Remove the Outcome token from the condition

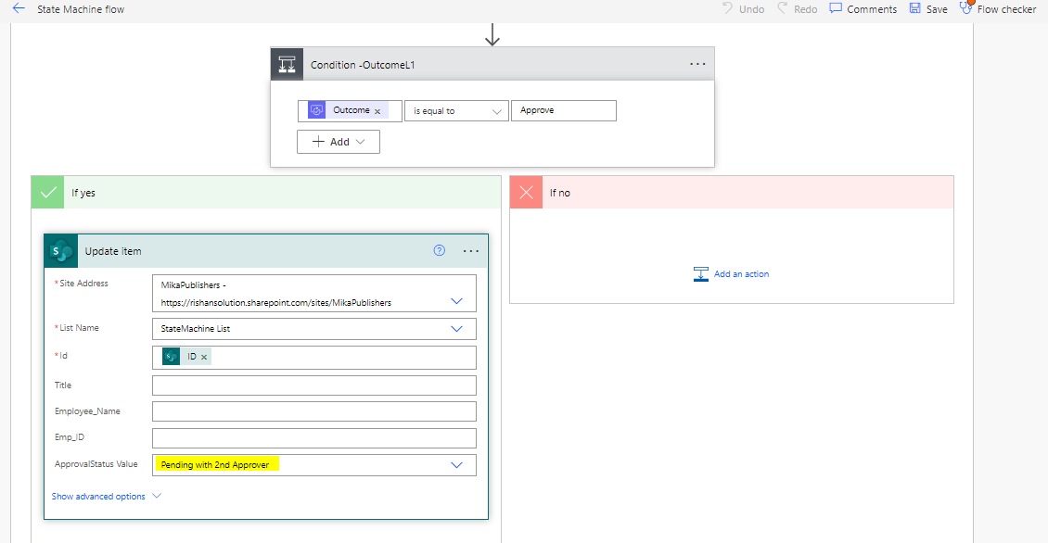click(377, 111)
